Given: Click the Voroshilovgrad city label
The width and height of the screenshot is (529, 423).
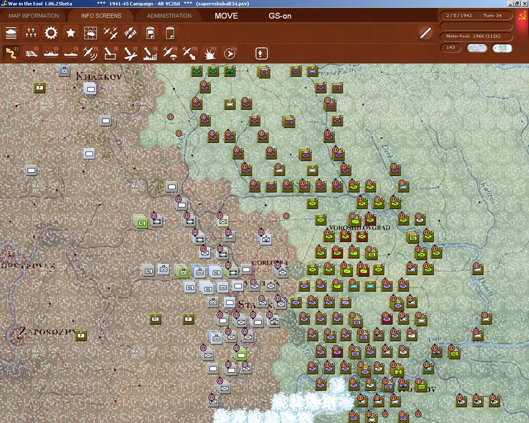Looking at the screenshot, I should tap(359, 228).
